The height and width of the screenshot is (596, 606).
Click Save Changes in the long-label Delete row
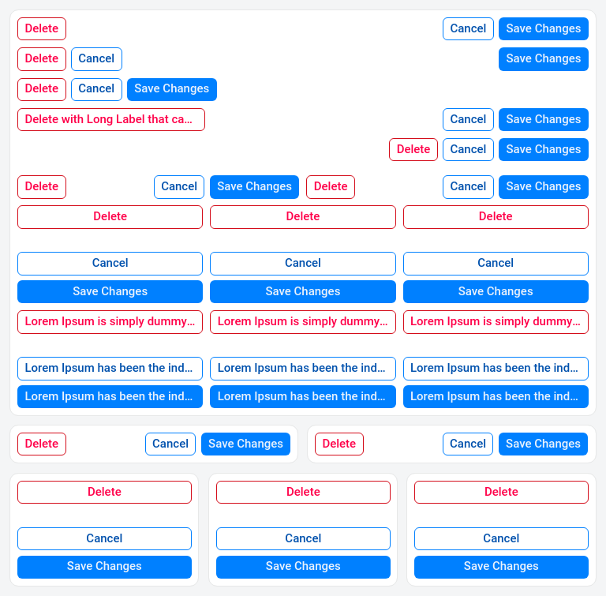coord(543,119)
